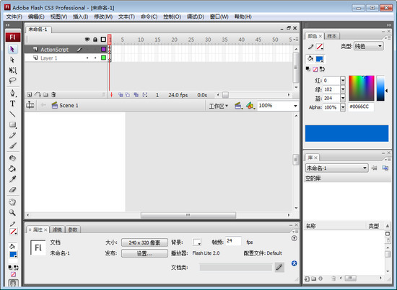Open the library document dropdown

click(x=337, y=168)
